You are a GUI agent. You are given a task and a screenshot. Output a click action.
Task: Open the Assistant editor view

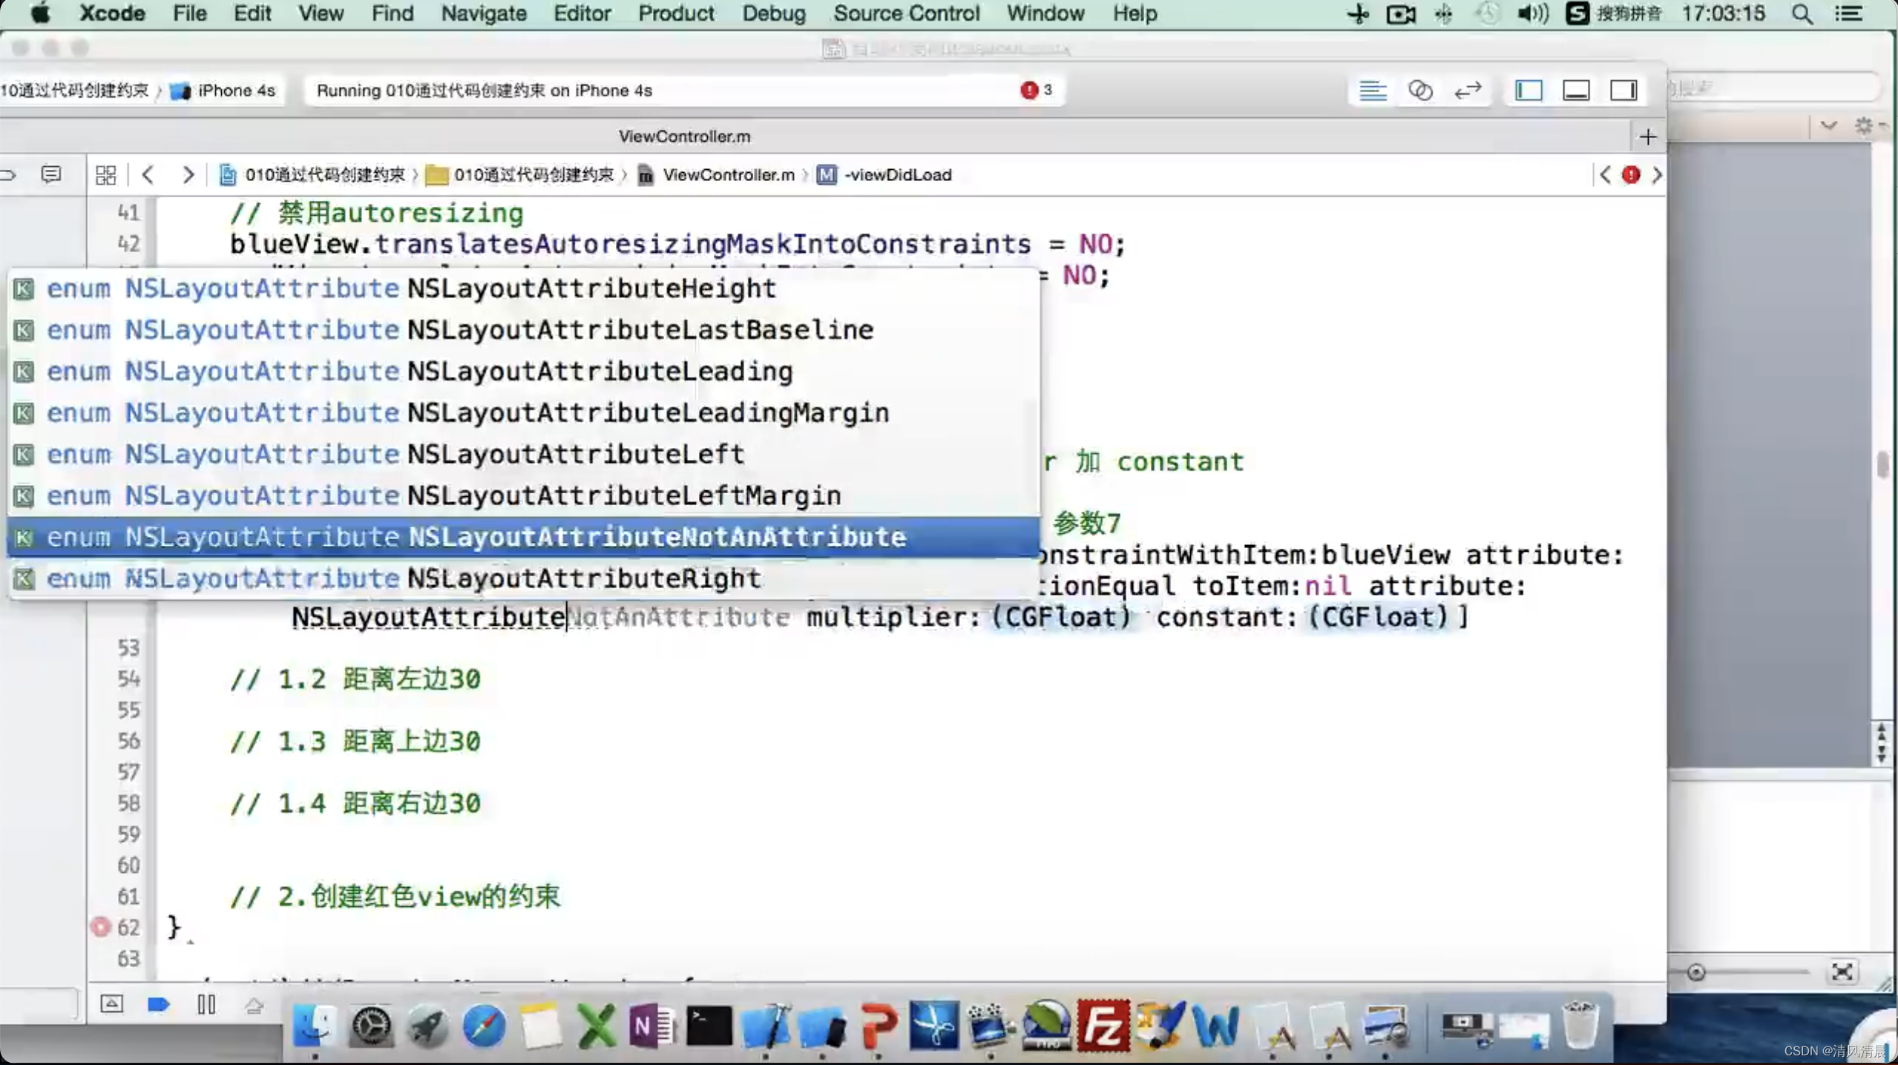click(1419, 90)
